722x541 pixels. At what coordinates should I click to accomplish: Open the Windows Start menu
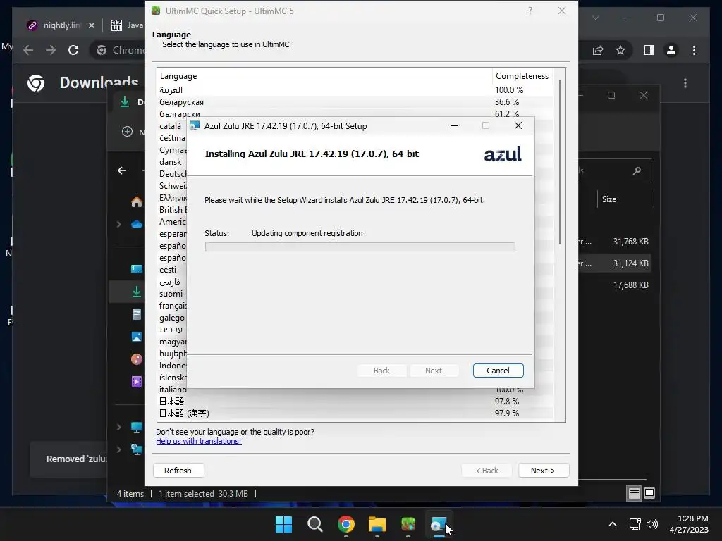(x=283, y=524)
